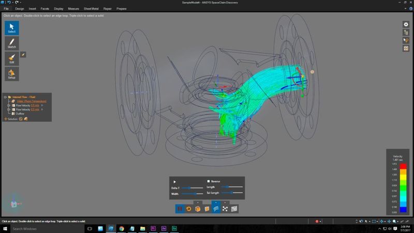
Task: Switch to the Facets tab
Action: pyautogui.click(x=45, y=9)
